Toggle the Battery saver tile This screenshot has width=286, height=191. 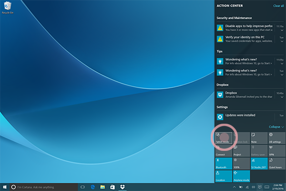pos(259,151)
